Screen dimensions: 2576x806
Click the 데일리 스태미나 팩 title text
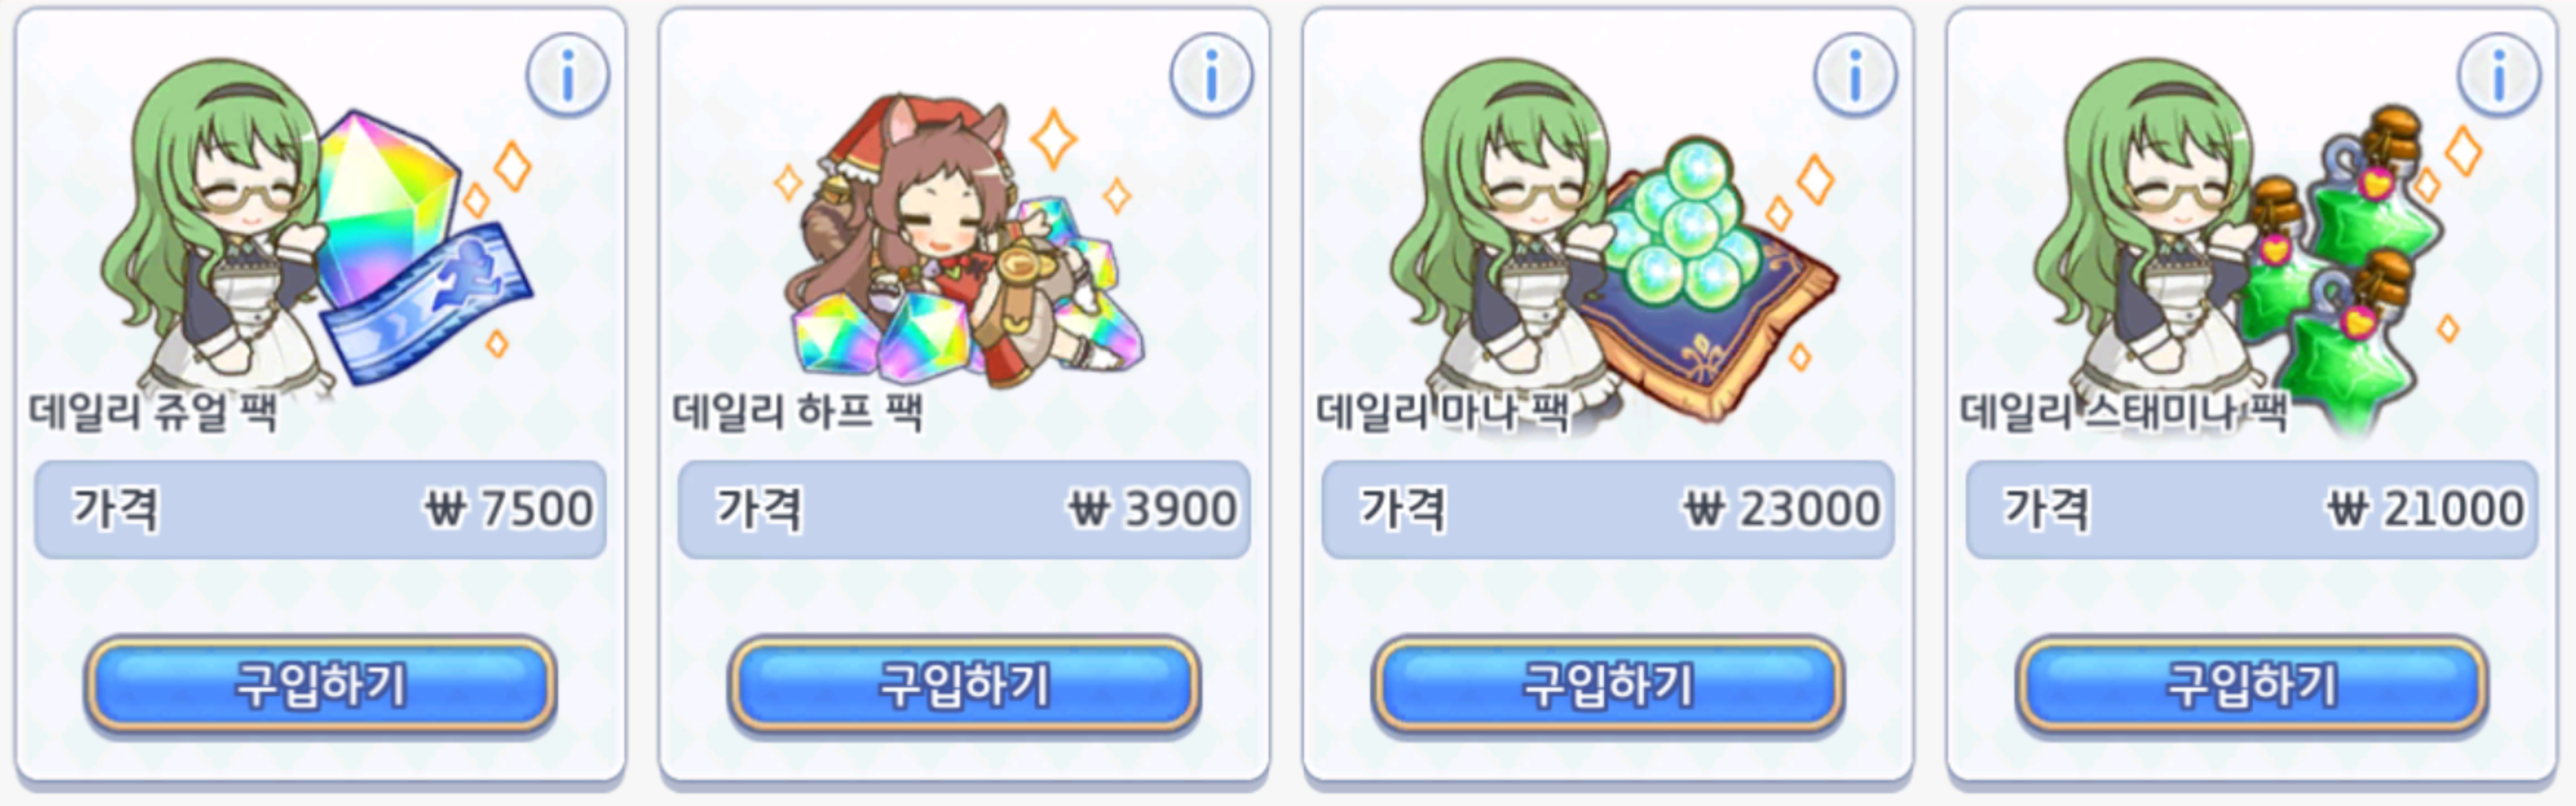[2123, 411]
